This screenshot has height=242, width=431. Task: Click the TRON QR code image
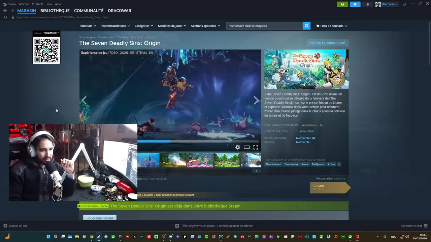(46, 50)
